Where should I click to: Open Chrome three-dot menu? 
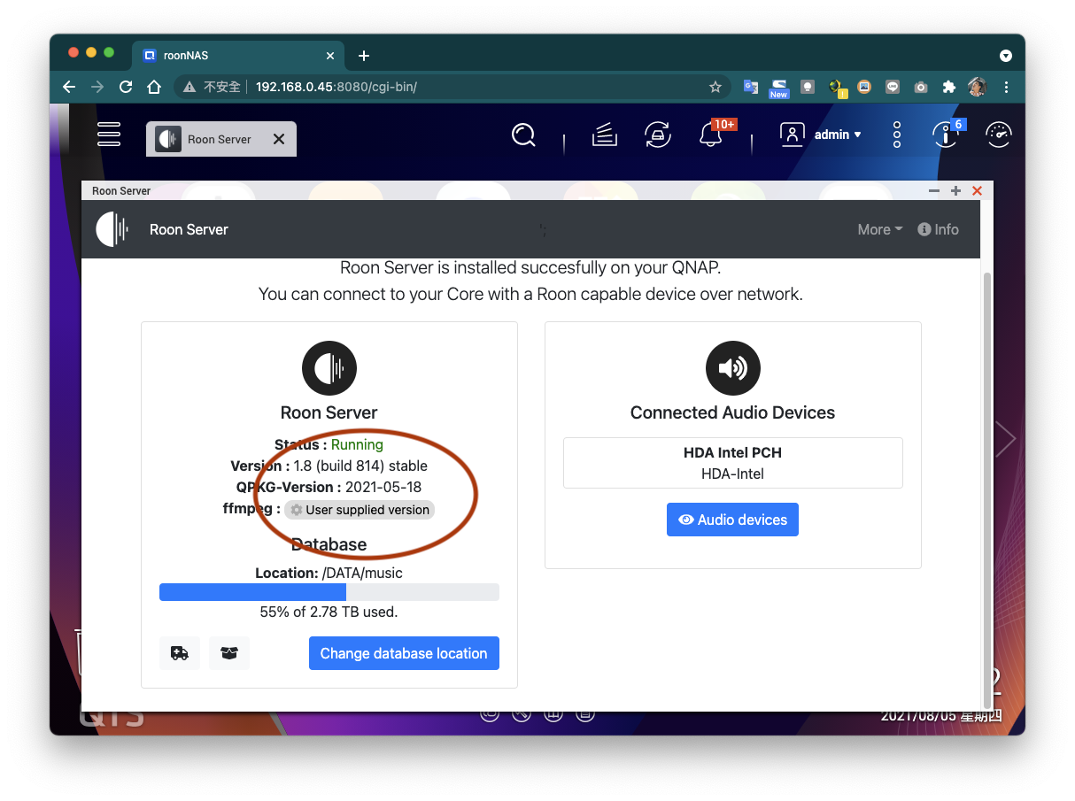(1006, 87)
